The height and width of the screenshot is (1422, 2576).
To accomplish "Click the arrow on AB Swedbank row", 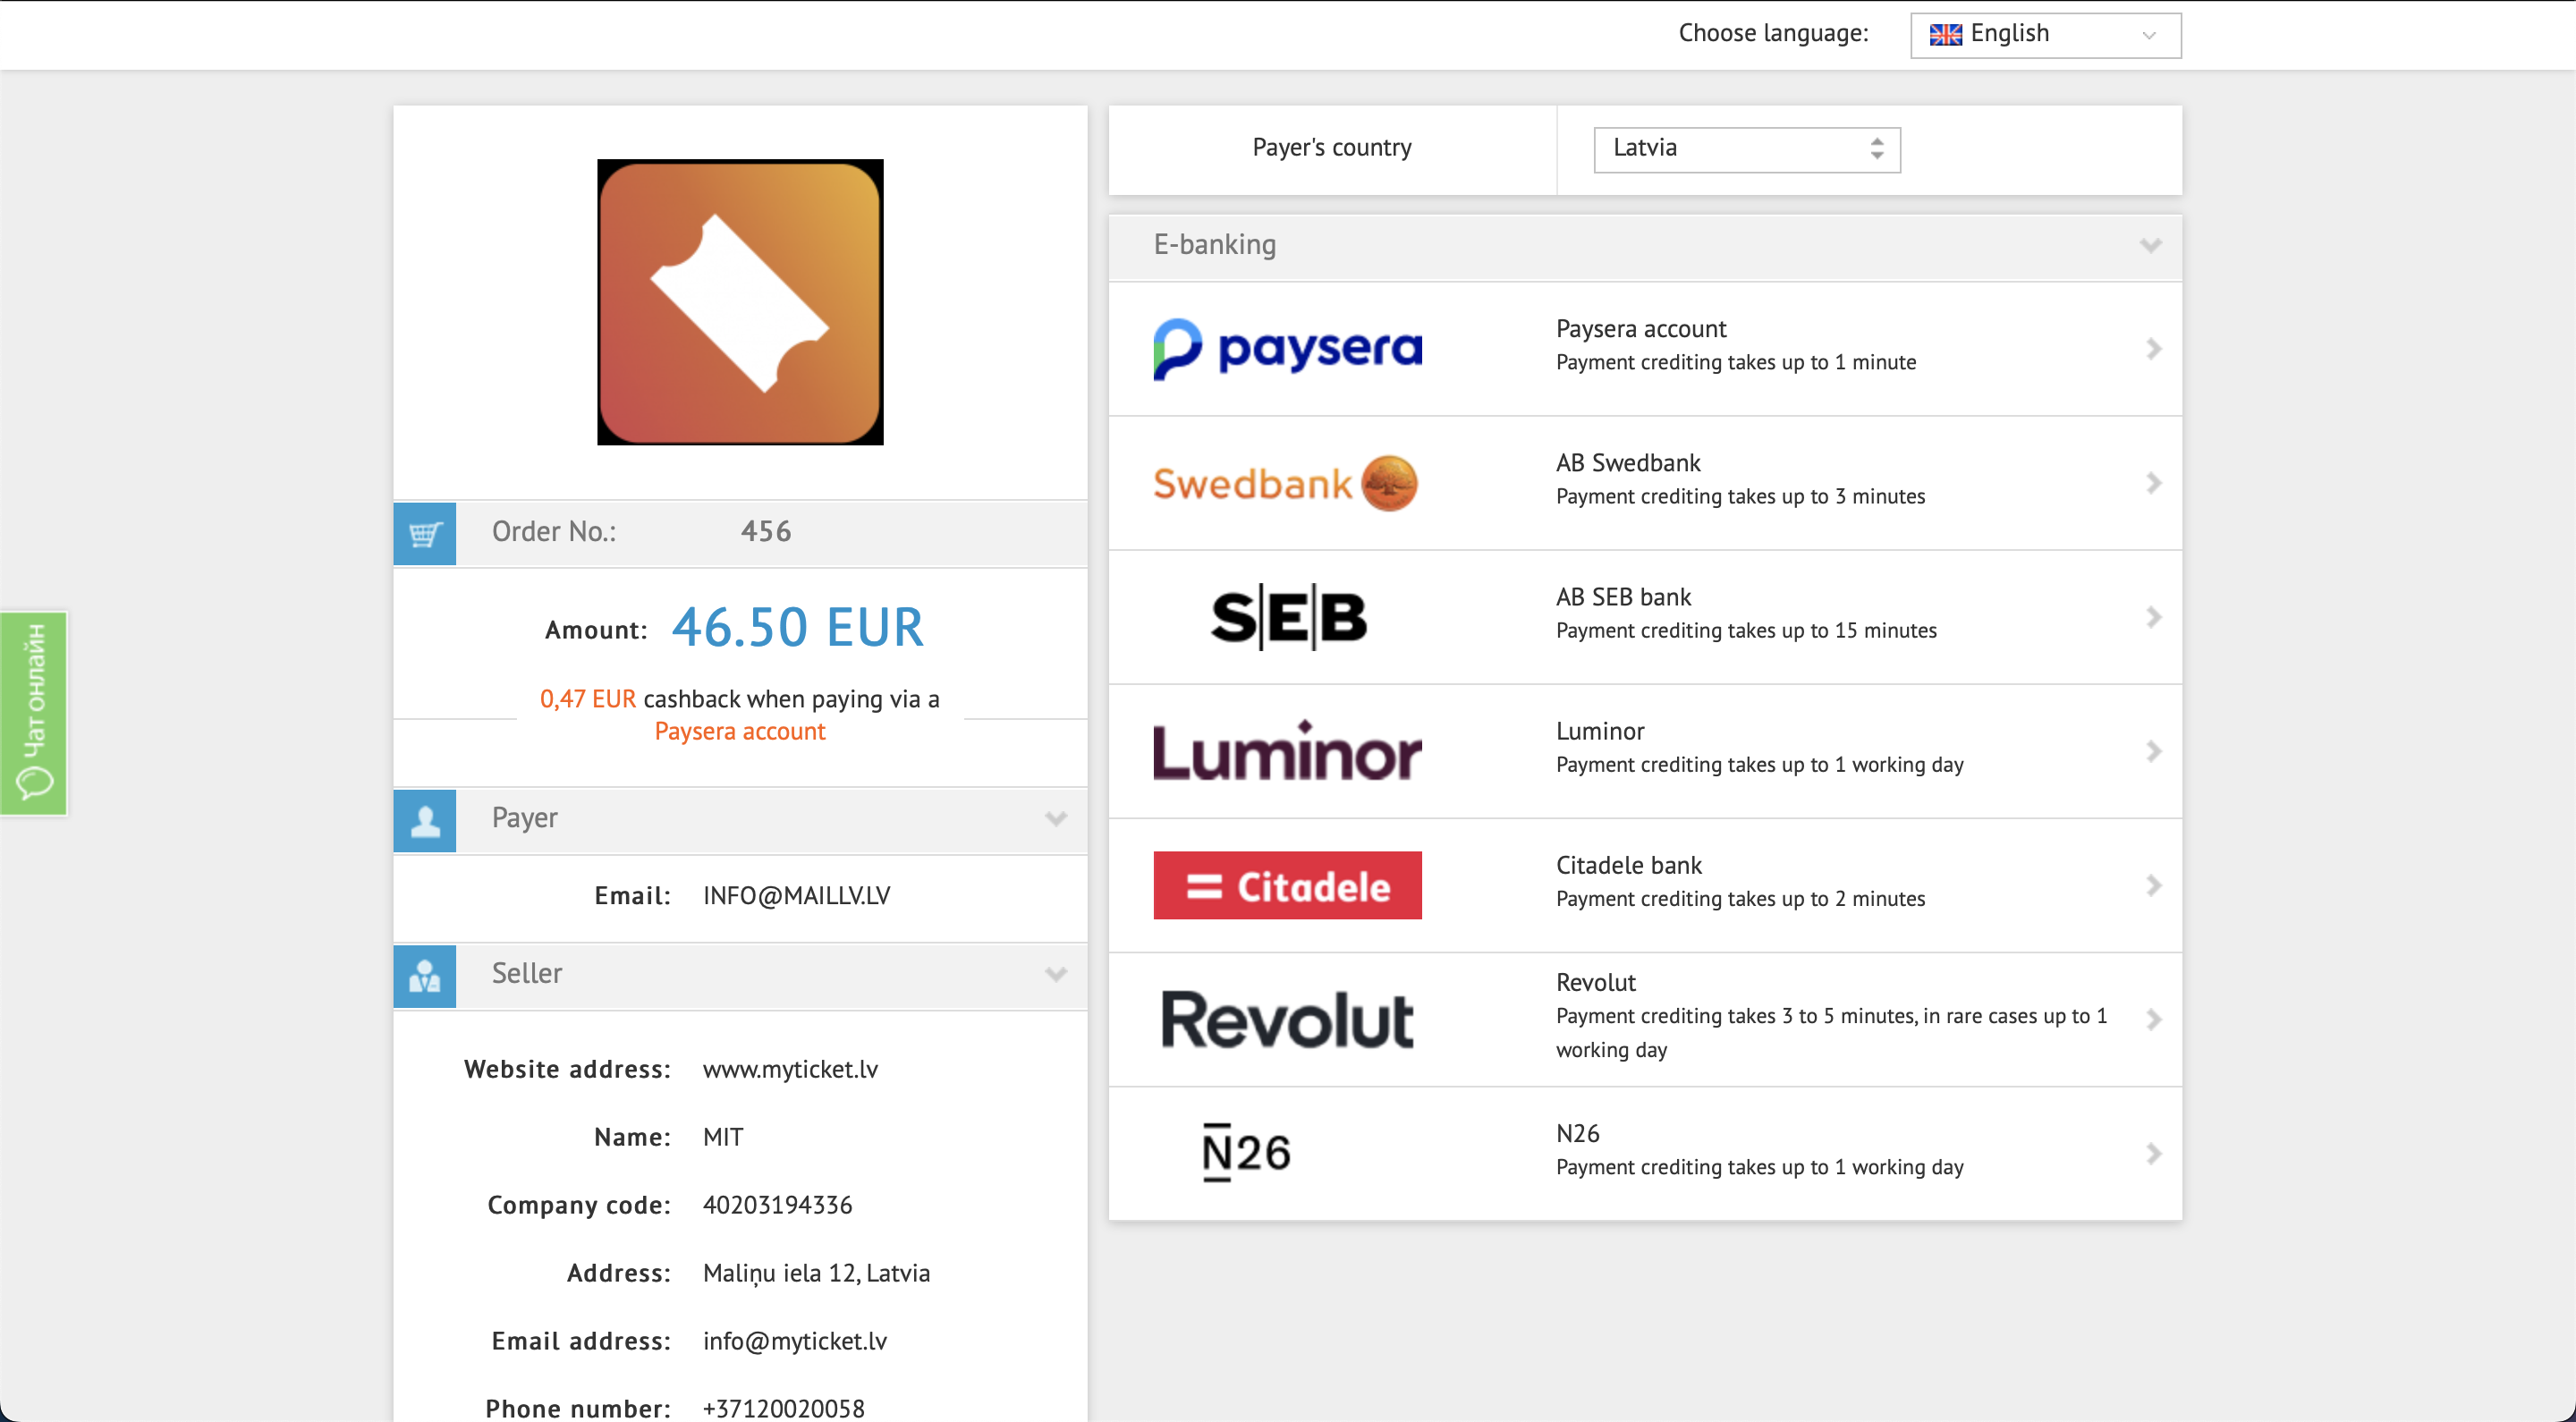I will click(2153, 483).
